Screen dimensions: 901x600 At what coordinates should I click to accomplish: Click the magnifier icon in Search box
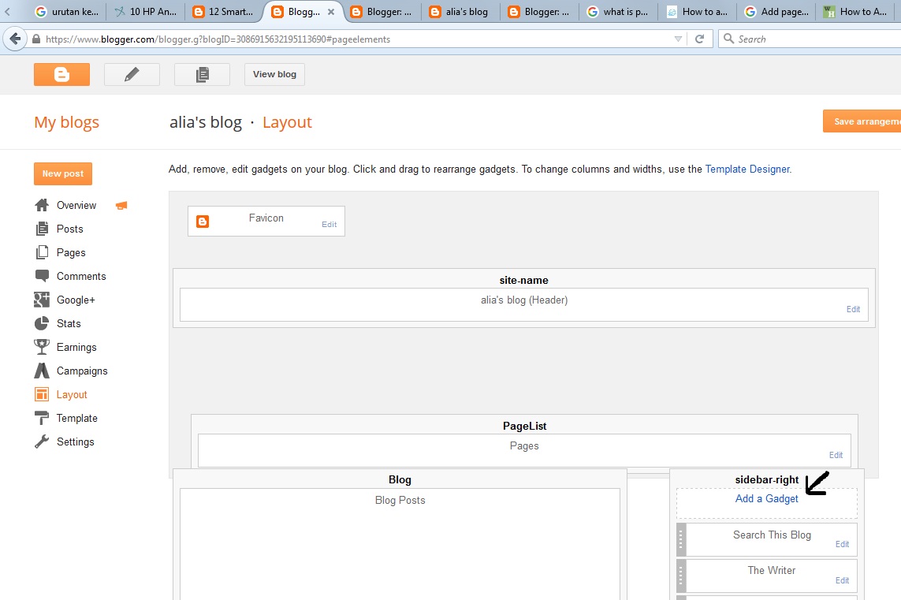(728, 39)
